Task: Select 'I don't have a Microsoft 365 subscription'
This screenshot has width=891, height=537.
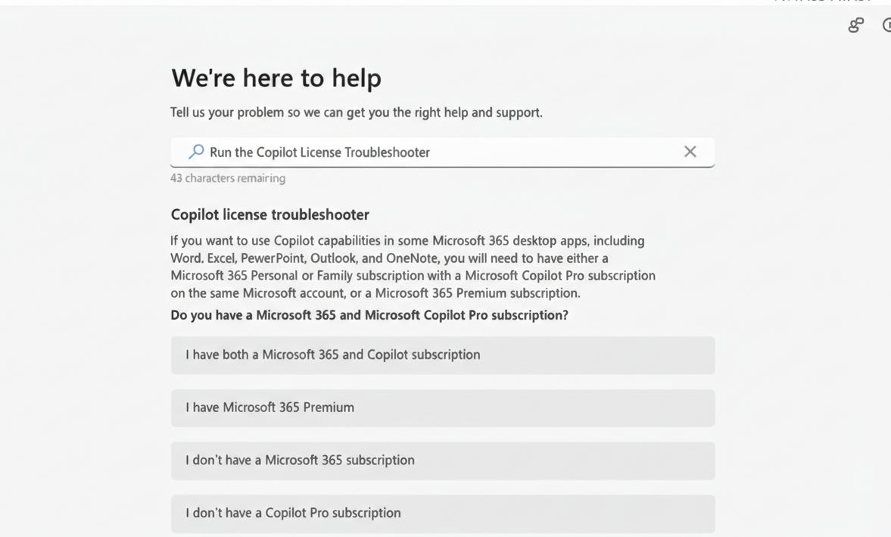Action: tap(443, 460)
